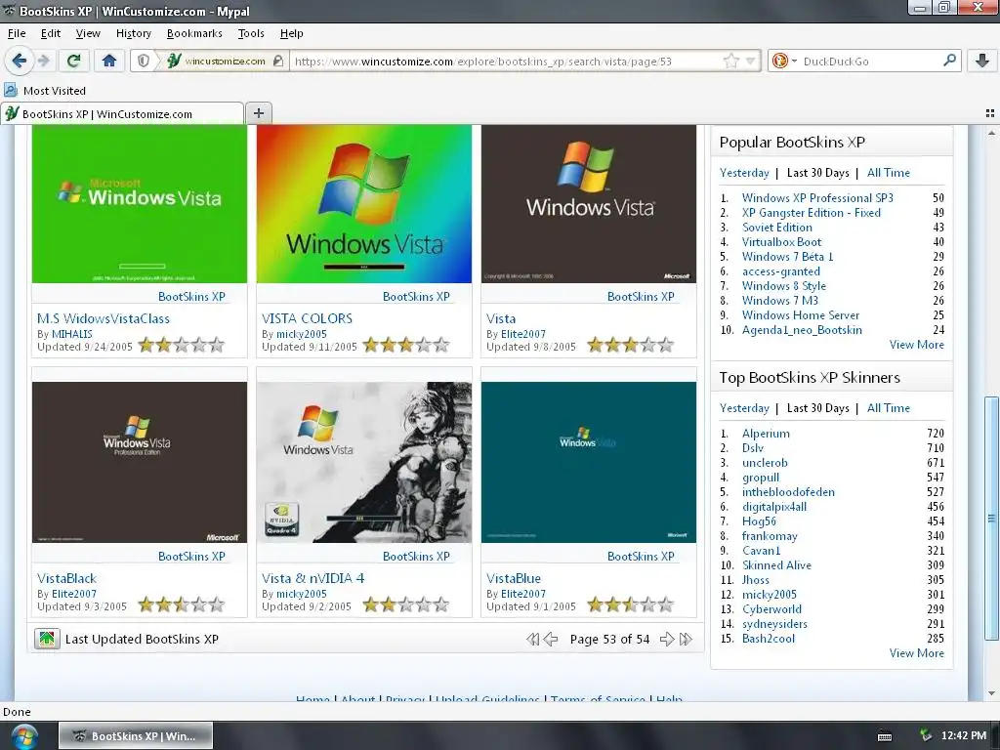
Task: Open the Vista skin title by Elite2007
Action: click(501, 318)
